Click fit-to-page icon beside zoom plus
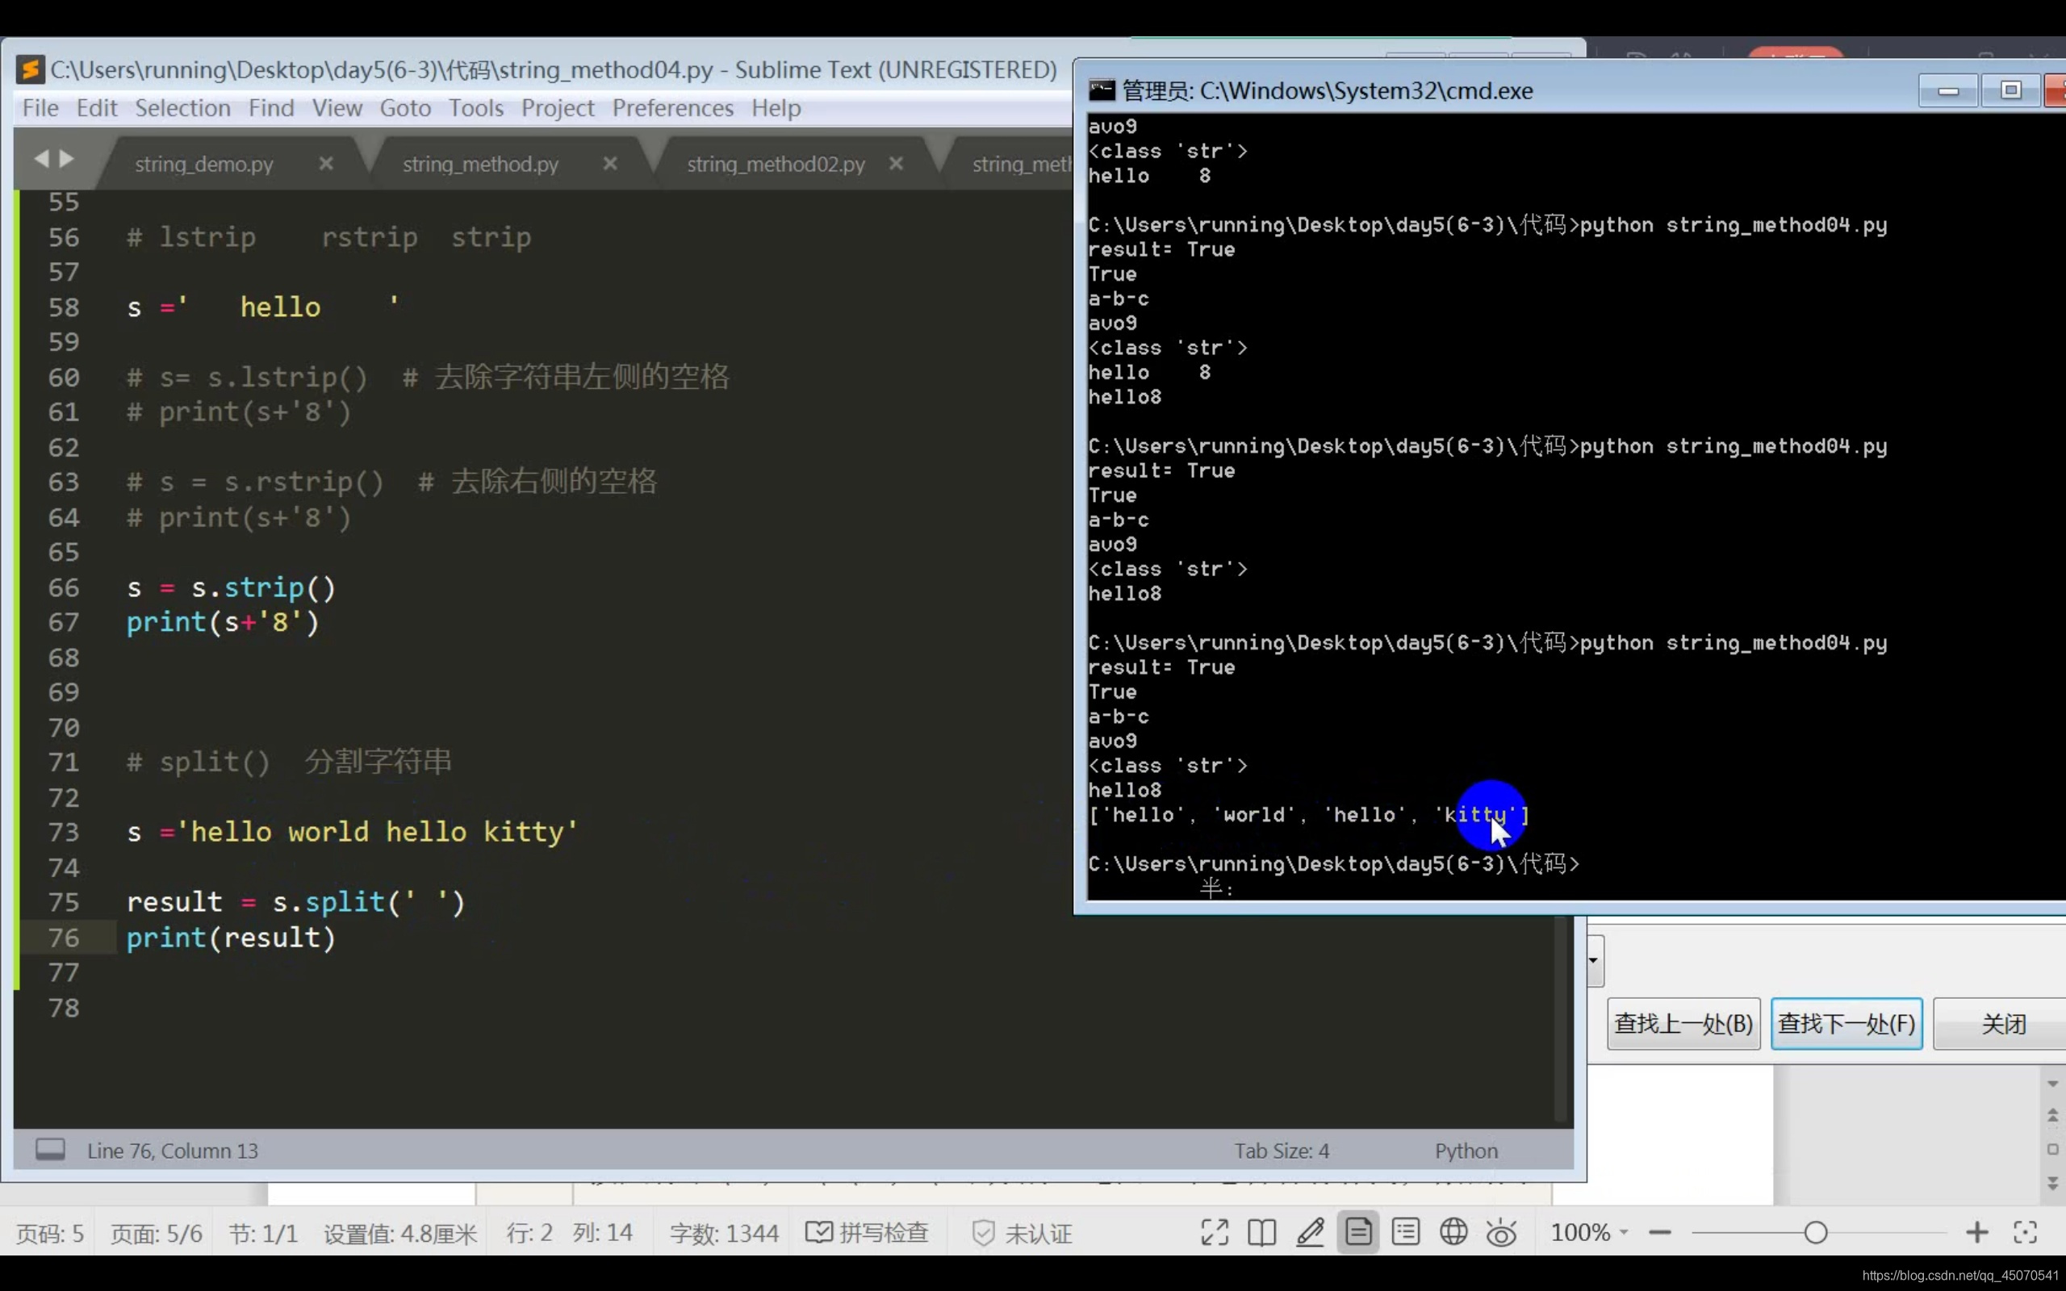This screenshot has height=1291, width=2066. (2025, 1232)
